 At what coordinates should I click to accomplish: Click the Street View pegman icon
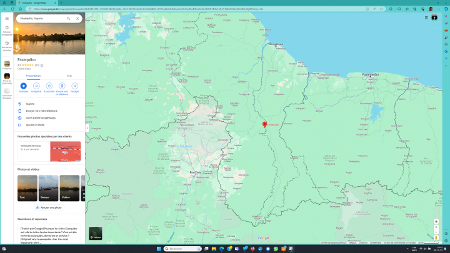pyautogui.click(x=436, y=238)
